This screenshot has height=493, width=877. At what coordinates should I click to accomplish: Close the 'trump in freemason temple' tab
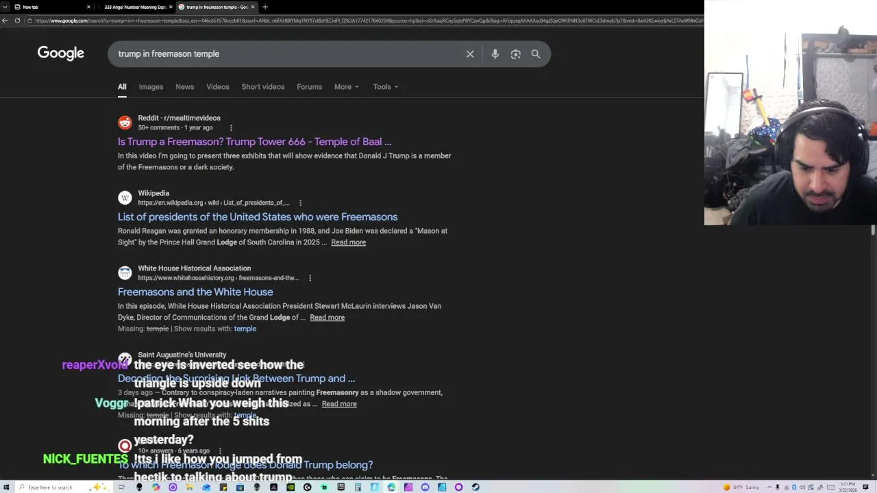(x=253, y=7)
